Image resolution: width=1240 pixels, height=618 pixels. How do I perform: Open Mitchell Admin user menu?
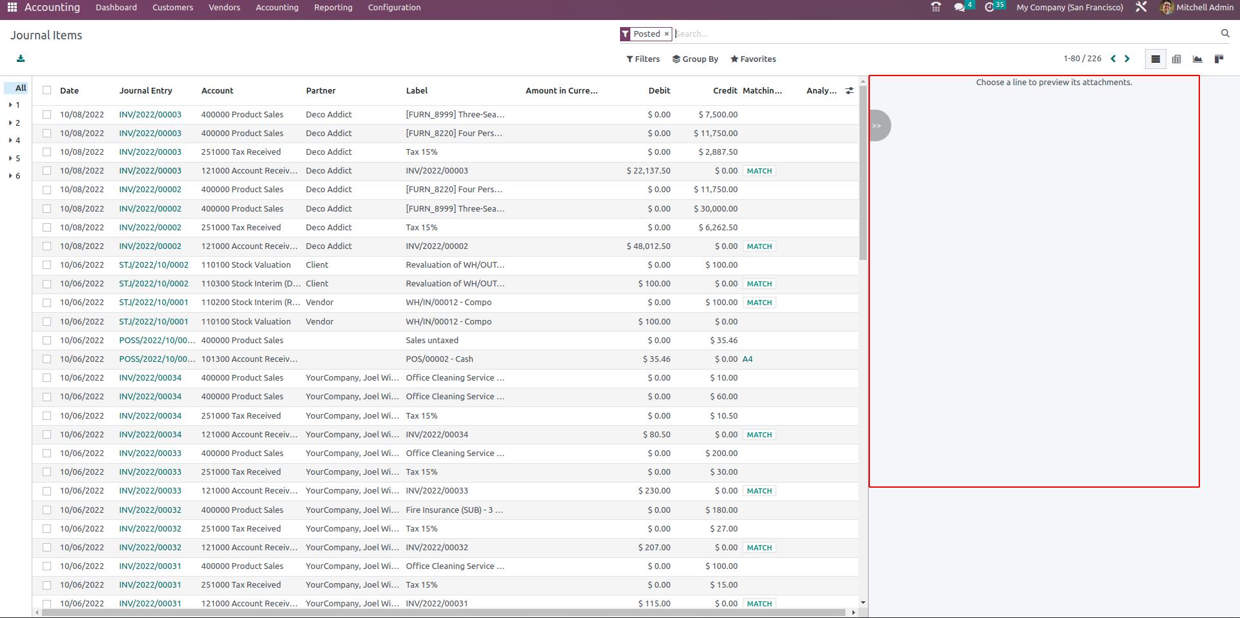1196,8
